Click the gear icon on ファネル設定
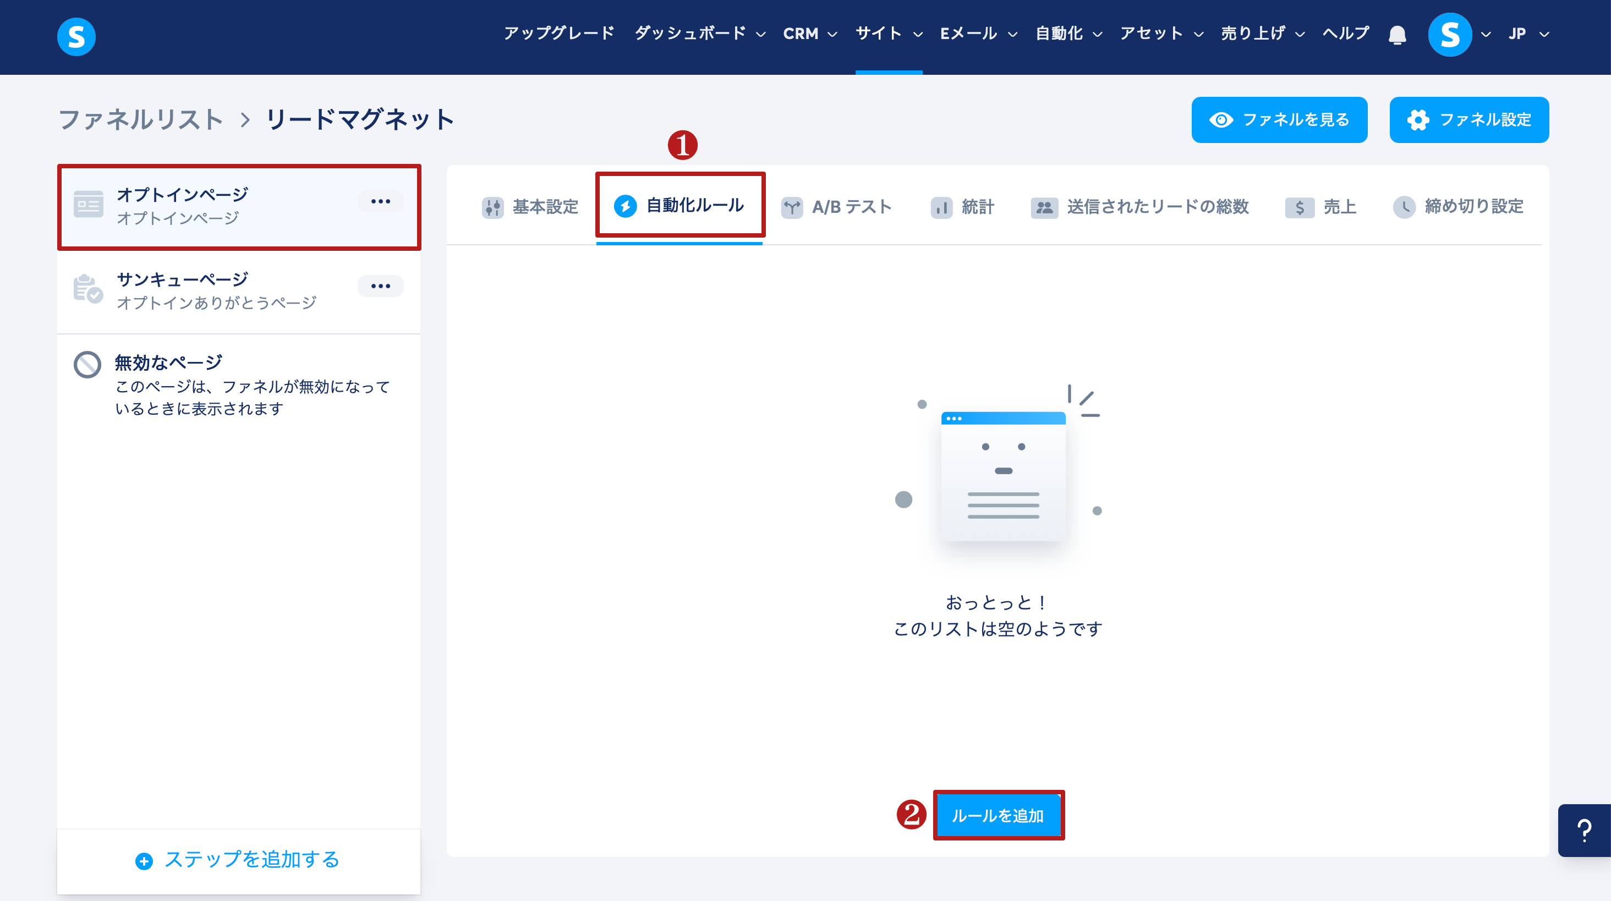The height and width of the screenshot is (901, 1611). 1418,119
